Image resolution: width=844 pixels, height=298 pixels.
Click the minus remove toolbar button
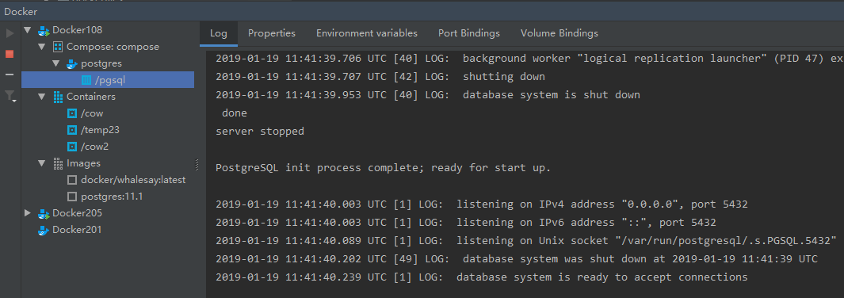point(10,74)
